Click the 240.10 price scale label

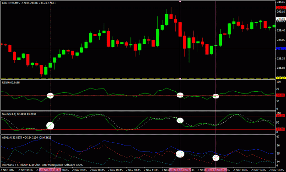point(281,12)
